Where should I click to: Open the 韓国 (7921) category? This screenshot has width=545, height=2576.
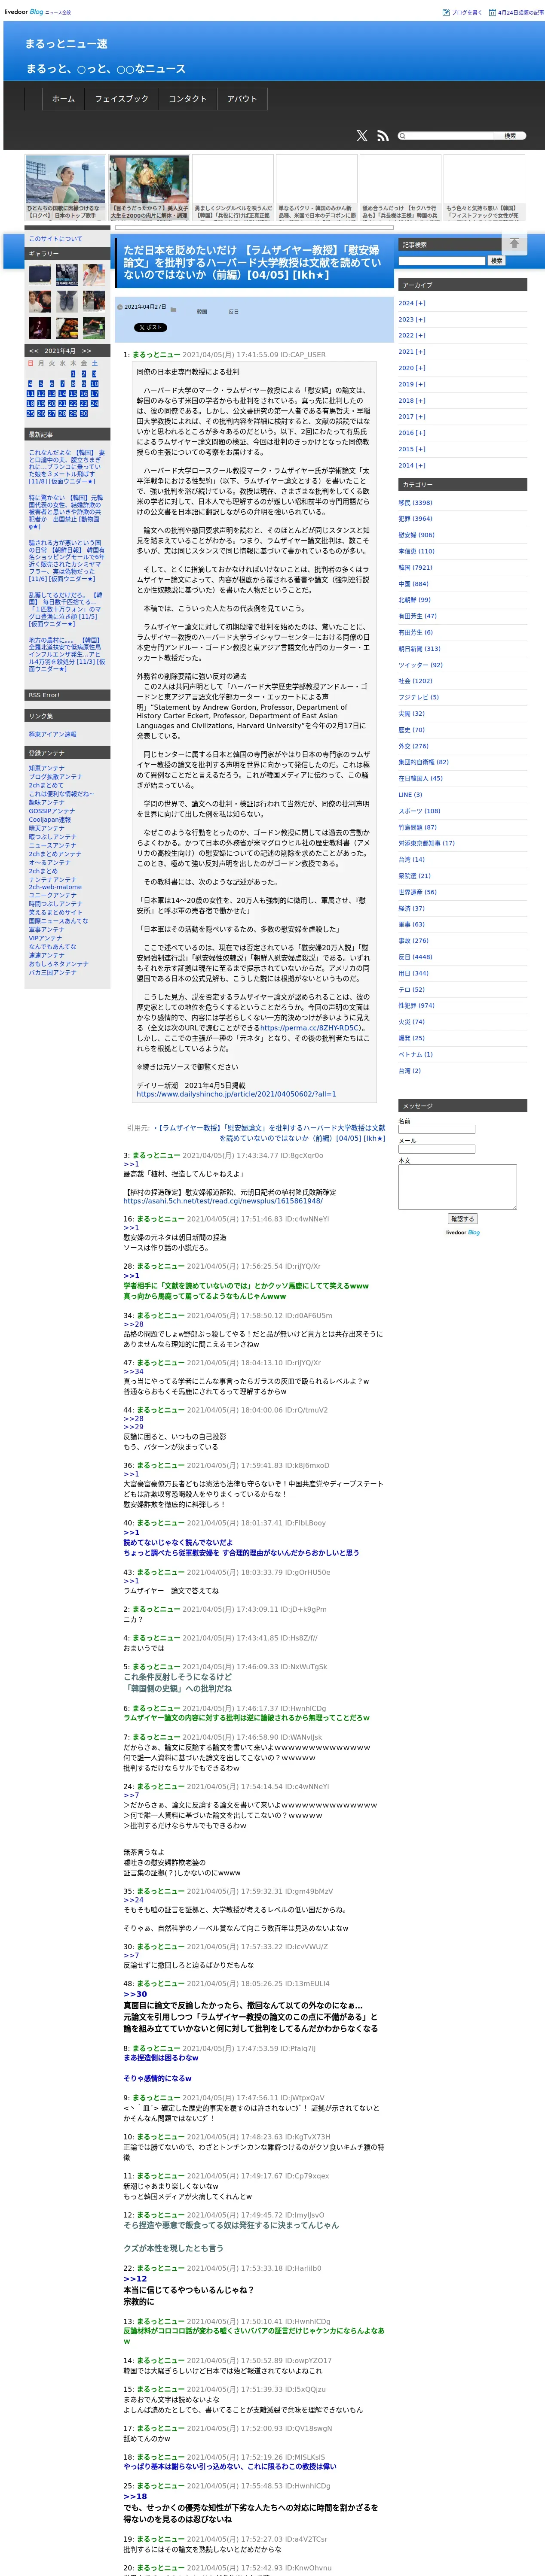[416, 567]
